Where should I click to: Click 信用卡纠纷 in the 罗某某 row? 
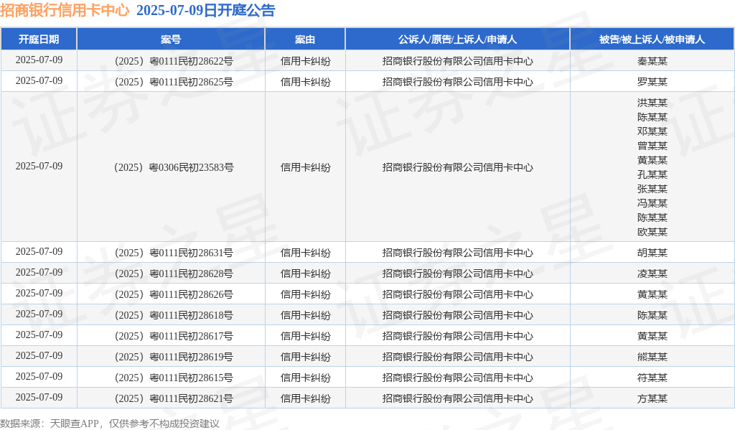click(x=306, y=82)
